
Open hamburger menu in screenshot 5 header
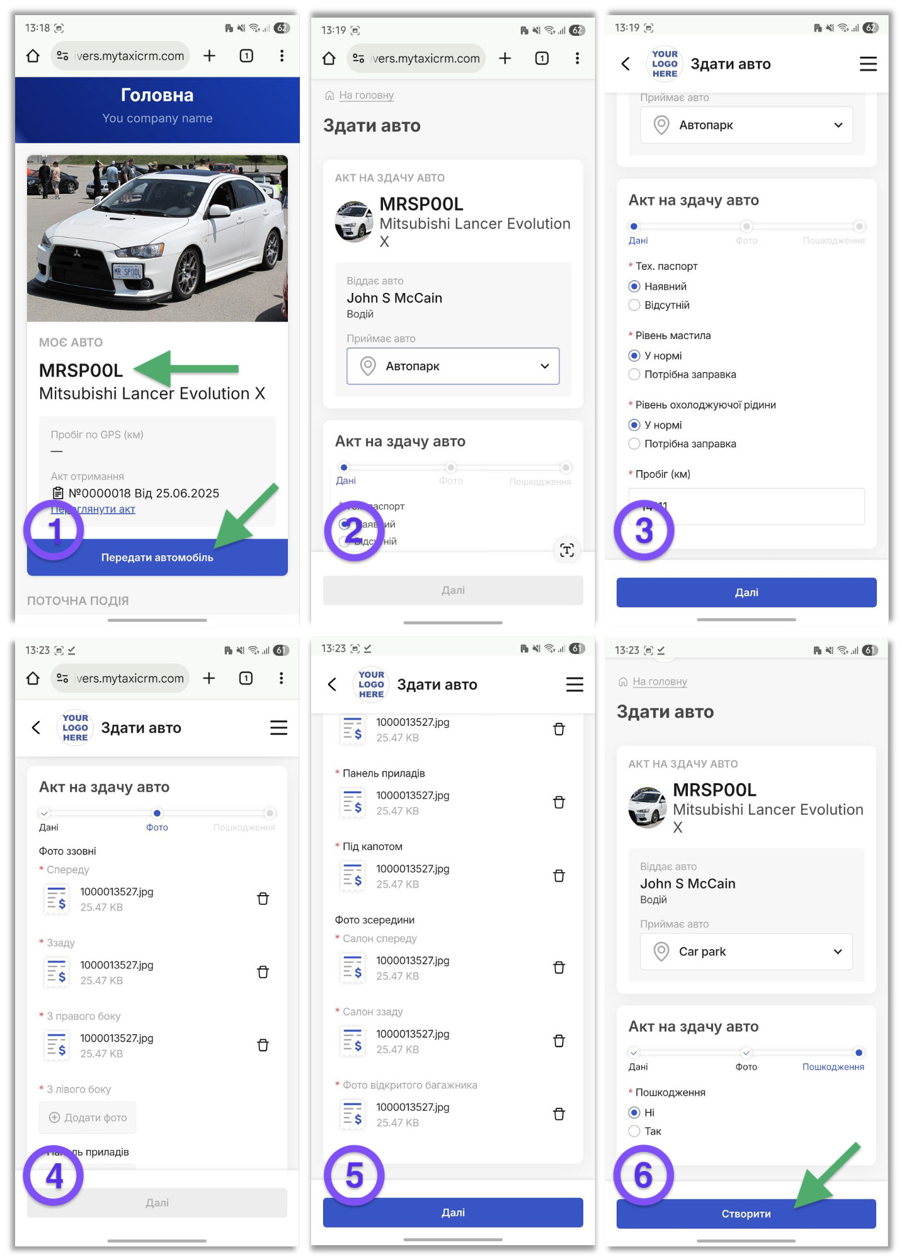pos(574,684)
